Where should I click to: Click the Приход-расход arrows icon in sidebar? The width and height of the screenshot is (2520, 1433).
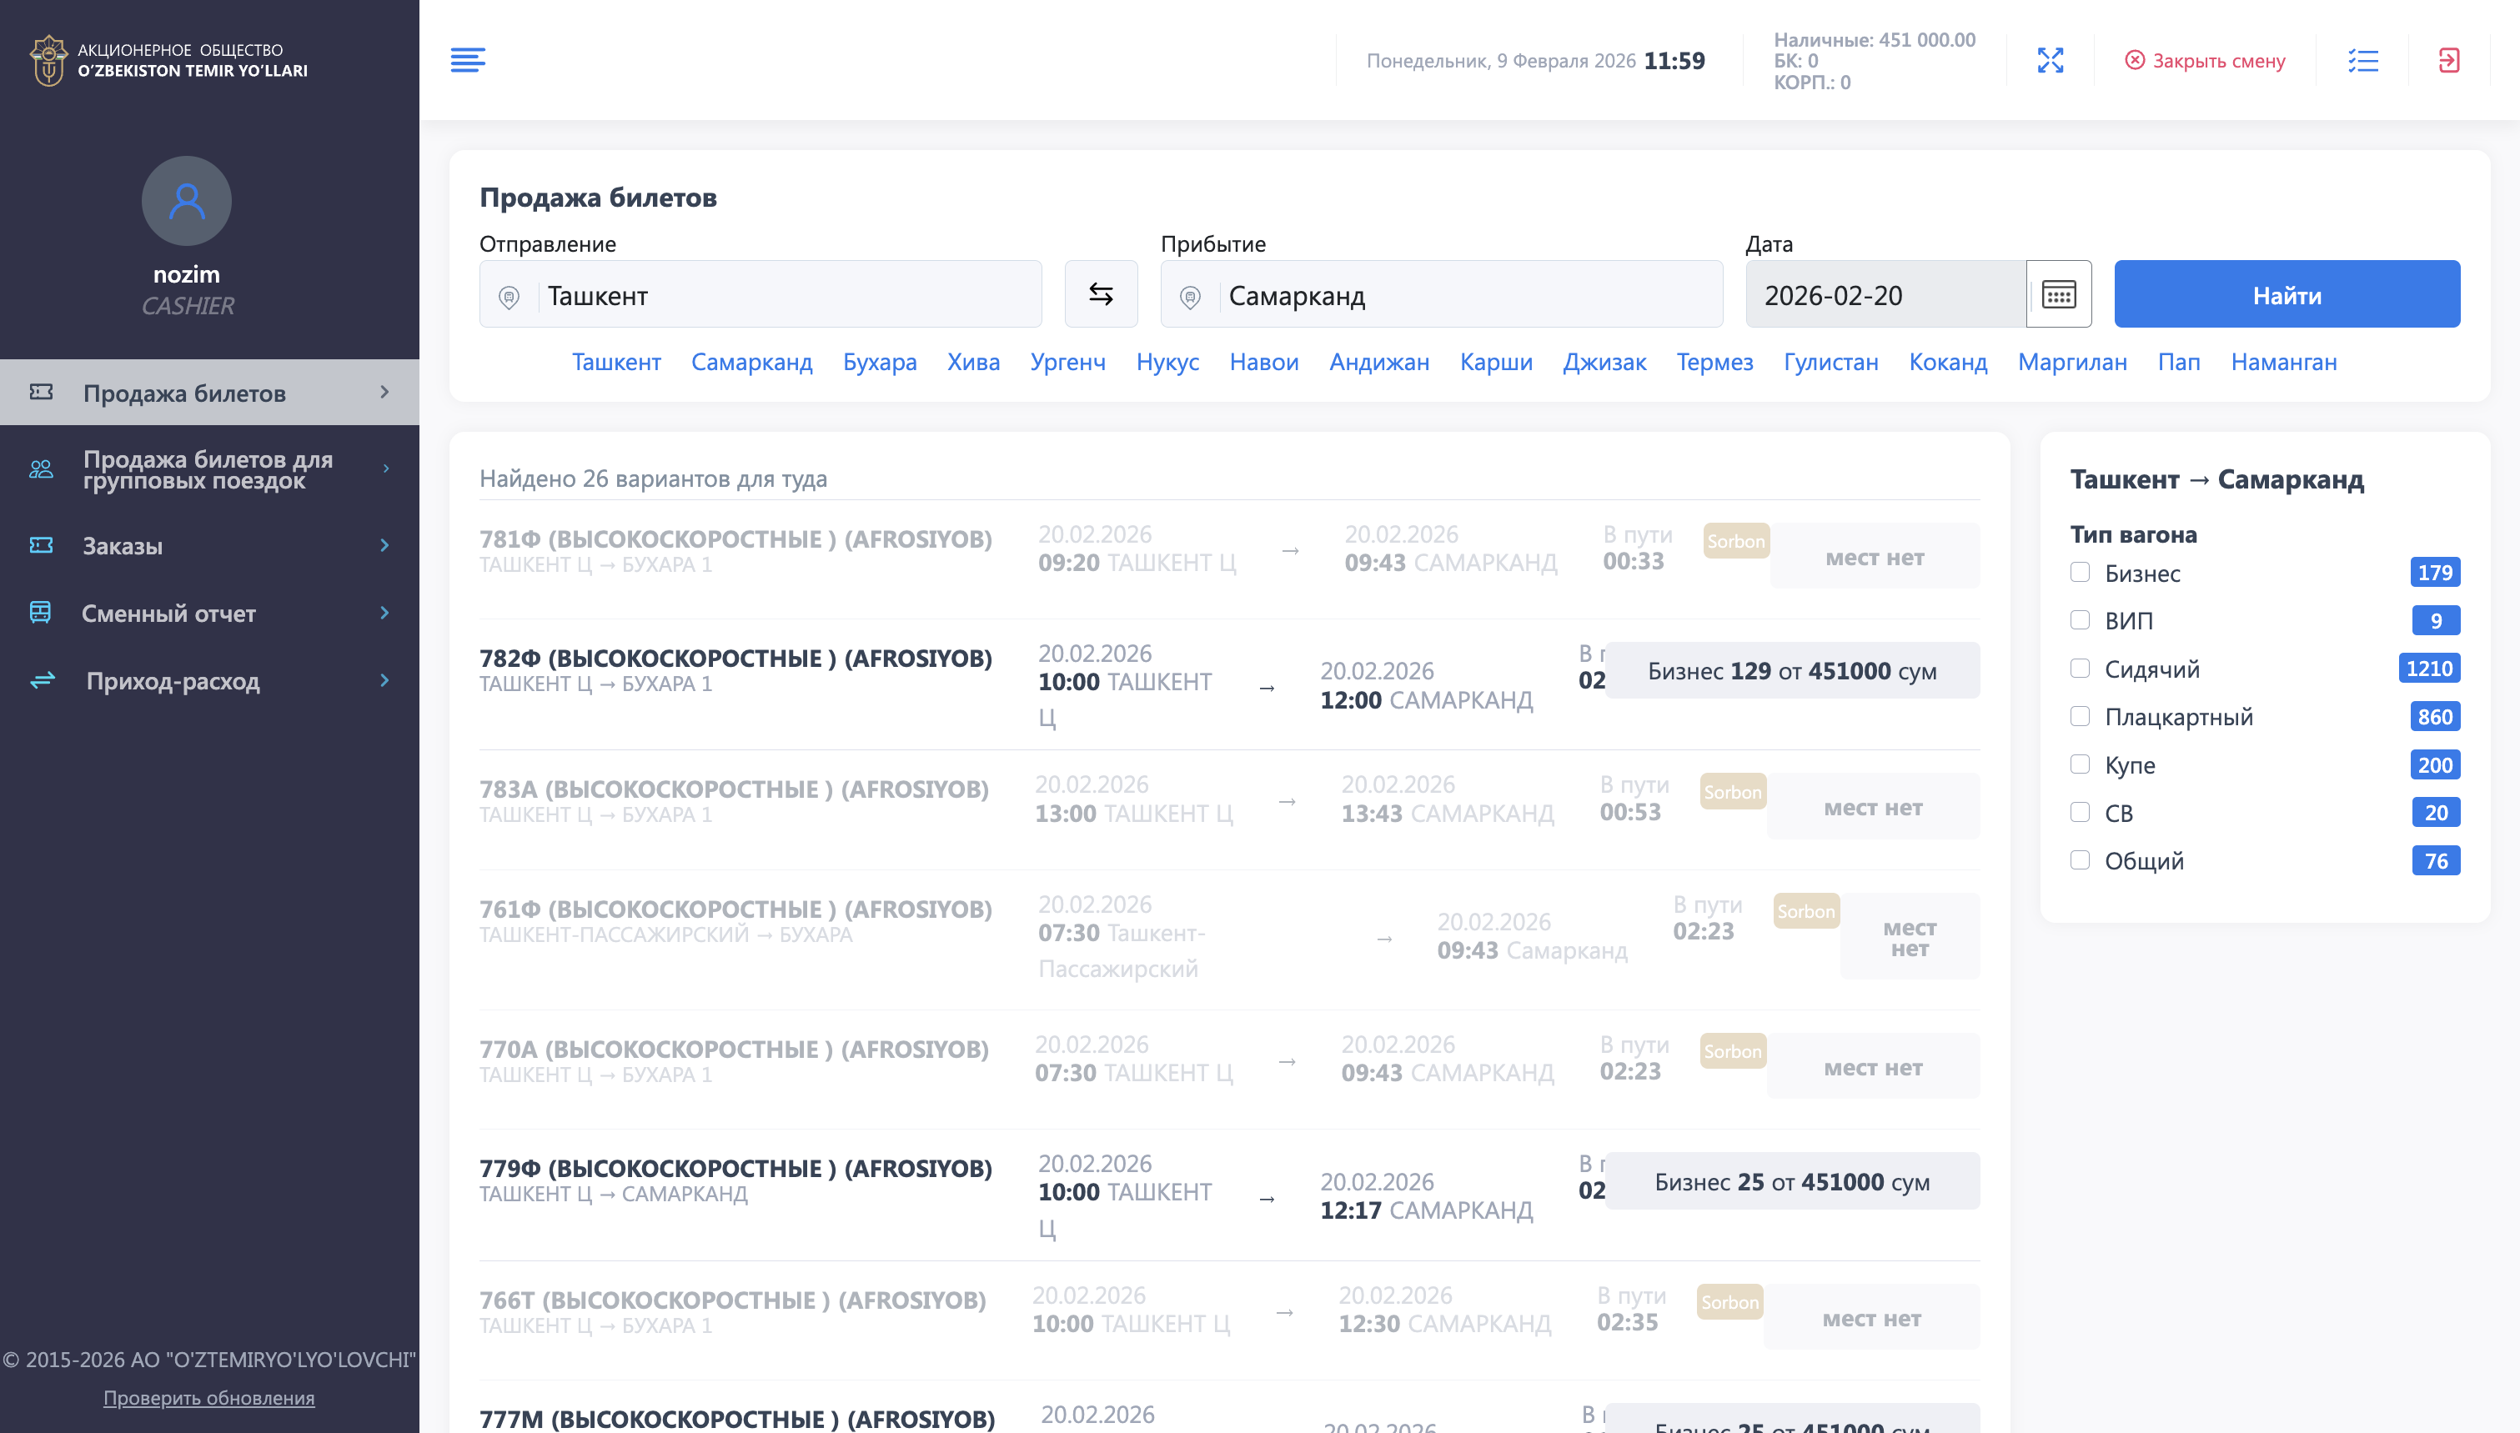(40, 681)
